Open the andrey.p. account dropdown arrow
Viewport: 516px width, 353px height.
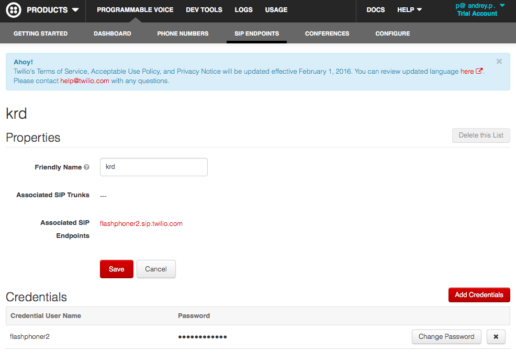pos(502,5)
